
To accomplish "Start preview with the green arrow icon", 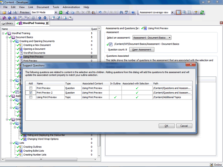I will 61,13.
